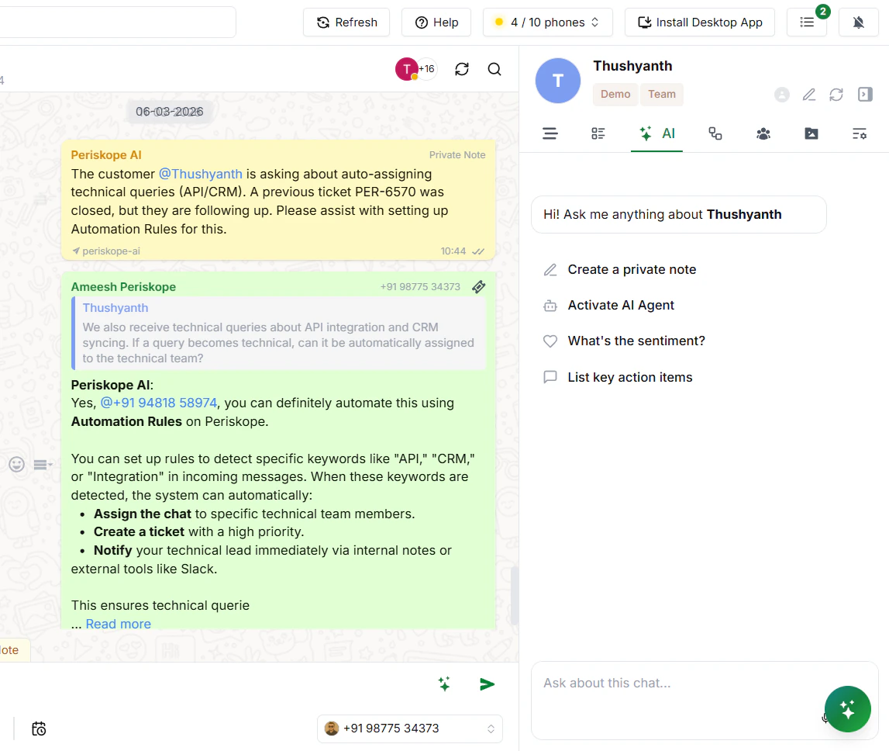Click the schedule message calendar-clock icon
Viewport: 889px width, 751px height.
click(39, 729)
